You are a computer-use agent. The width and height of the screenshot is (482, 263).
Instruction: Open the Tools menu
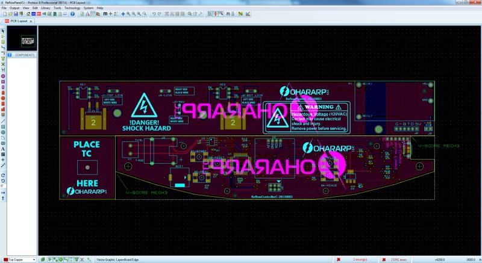57,8
